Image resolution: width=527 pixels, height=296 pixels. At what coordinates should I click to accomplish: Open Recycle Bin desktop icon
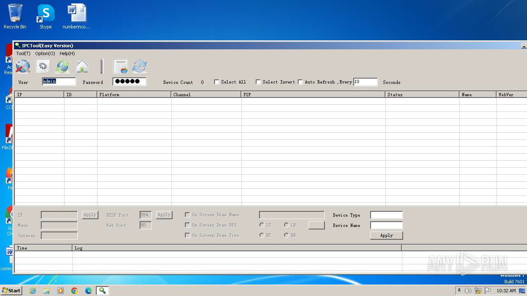point(15,16)
